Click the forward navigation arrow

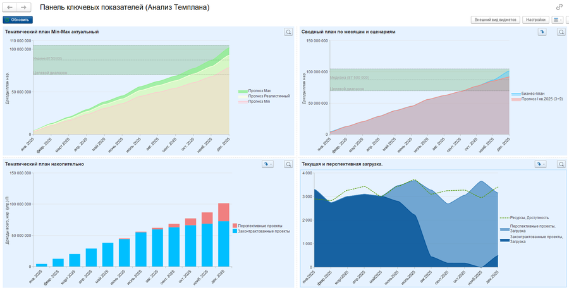click(23, 7)
